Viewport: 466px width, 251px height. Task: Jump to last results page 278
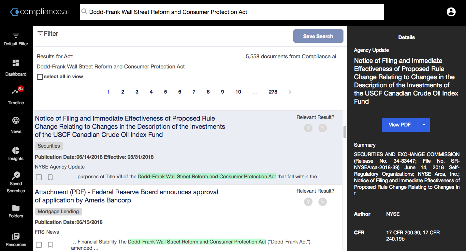tap(273, 92)
